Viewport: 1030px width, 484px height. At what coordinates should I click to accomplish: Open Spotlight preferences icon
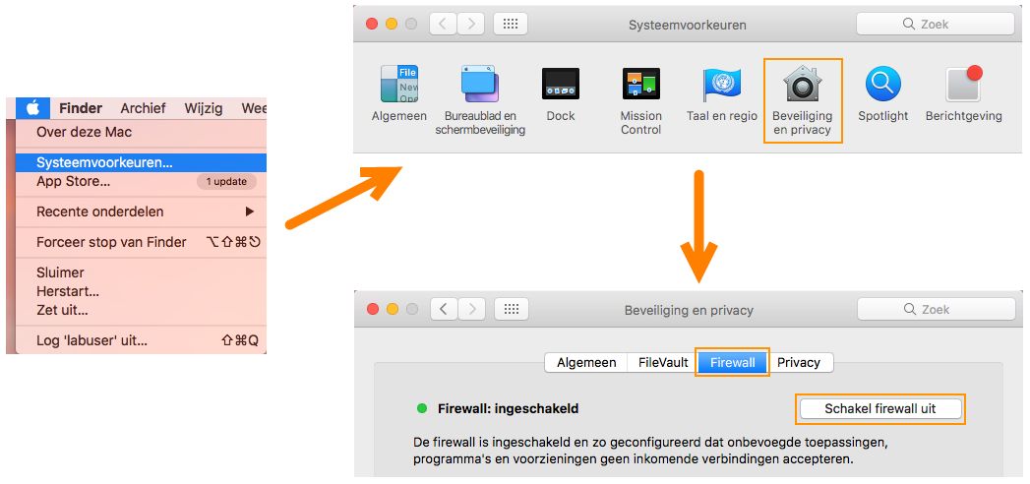click(882, 93)
